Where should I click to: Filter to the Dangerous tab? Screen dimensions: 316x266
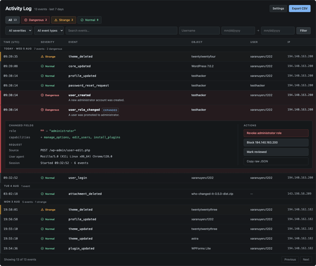click(36, 20)
